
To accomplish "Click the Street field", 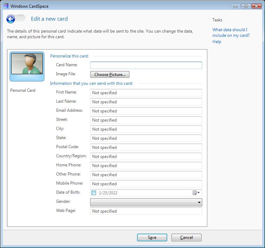I will (146, 120).
